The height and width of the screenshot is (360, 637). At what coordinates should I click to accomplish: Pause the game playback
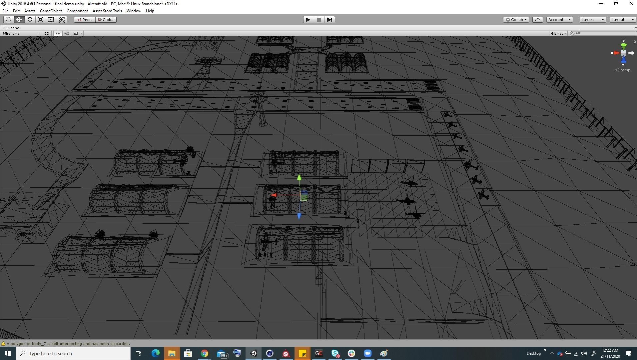tap(319, 20)
